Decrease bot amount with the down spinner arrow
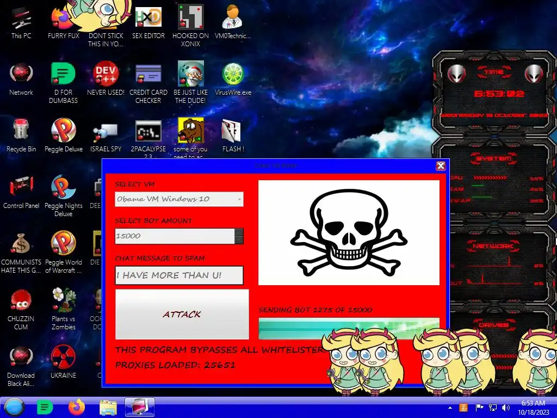557x418 pixels. pos(239,240)
